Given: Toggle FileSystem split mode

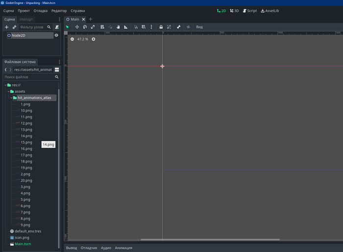Looking at the screenshot, I should click(57, 70).
